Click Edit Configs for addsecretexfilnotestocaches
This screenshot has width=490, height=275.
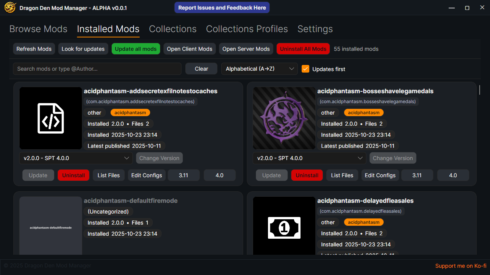(x=147, y=175)
